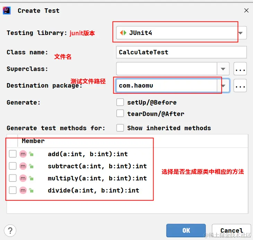Click the 'Create Test' title text
This screenshot has width=253, height=240.
click(x=38, y=11)
